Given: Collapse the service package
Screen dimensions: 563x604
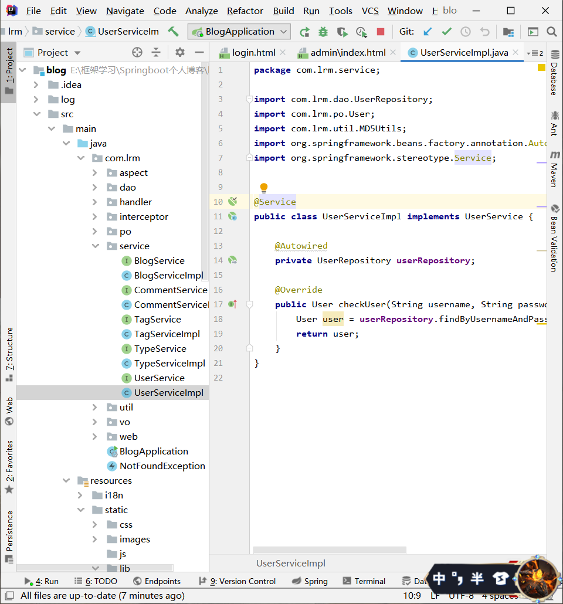Looking at the screenshot, I should 96,246.
